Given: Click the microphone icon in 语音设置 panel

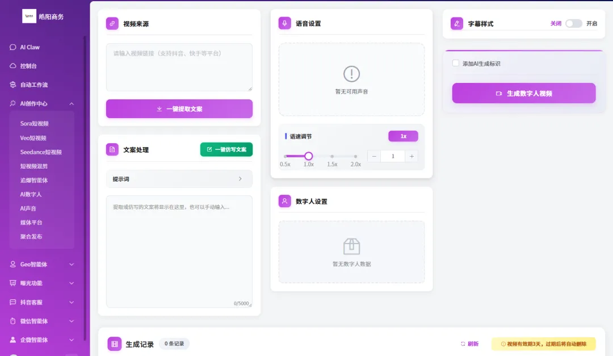Looking at the screenshot, I should (284, 23).
